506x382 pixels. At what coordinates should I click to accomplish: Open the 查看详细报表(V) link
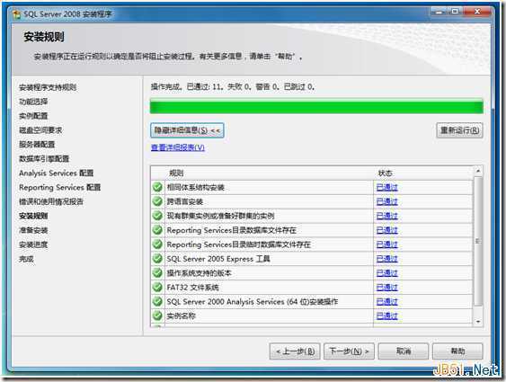pyautogui.click(x=178, y=147)
